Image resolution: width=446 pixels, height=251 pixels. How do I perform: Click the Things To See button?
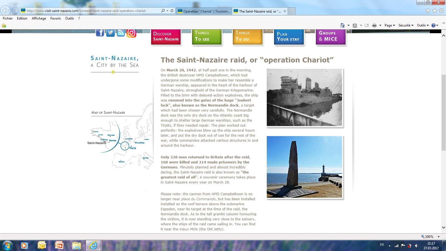[x=207, y=37]
